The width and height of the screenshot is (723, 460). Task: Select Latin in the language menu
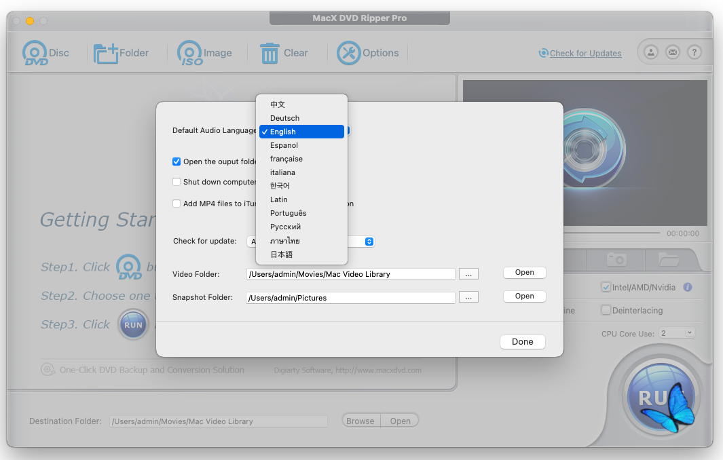[301, 199]
